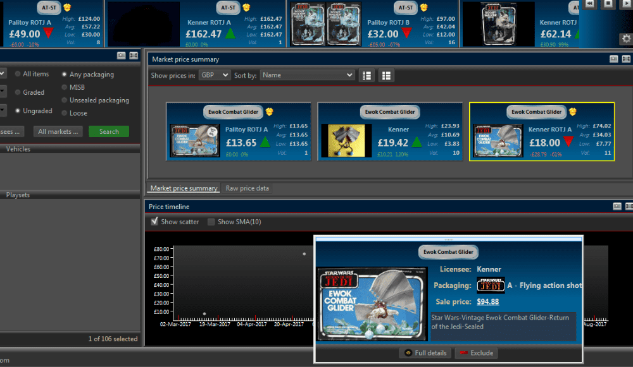633x367 pixels.
Task: Select the All items radio button
Action: click(x=18, y=74)
